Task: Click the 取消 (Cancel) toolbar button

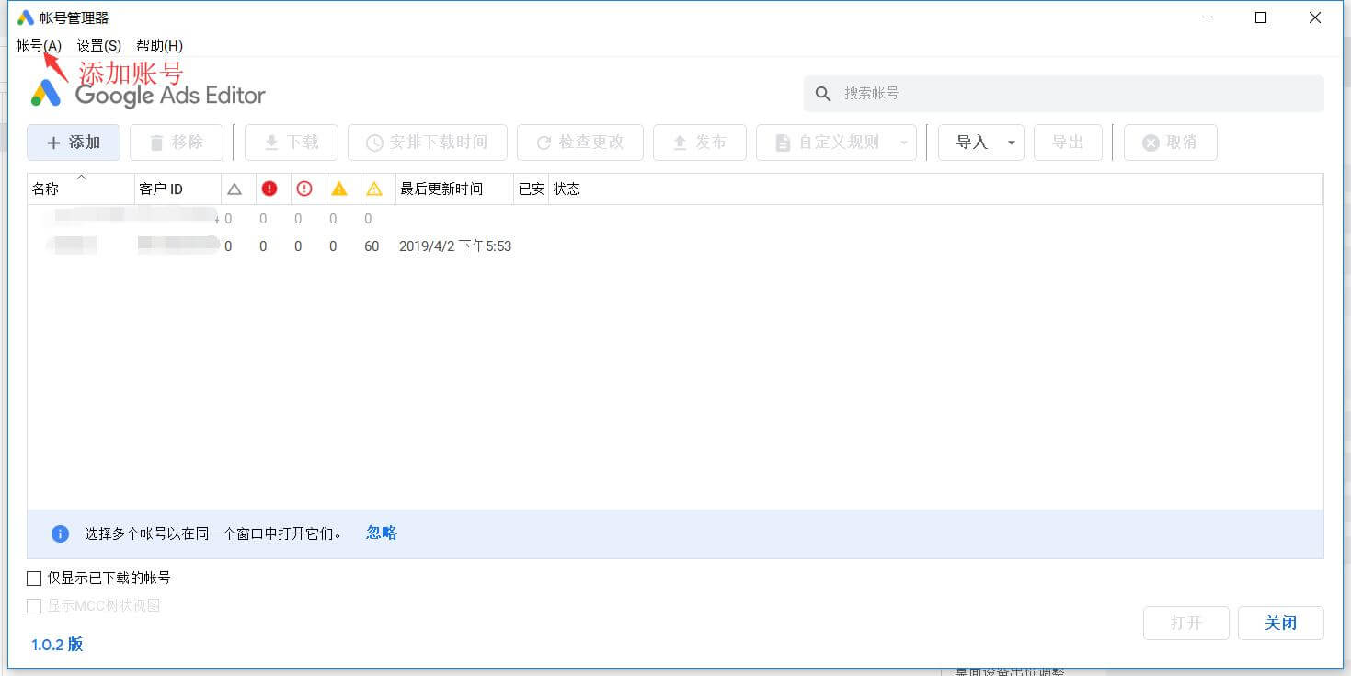Action: [x=1170, y=143]
